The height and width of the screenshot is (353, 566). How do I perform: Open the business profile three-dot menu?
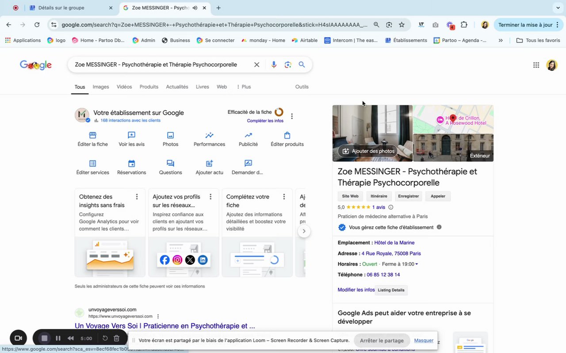pos(292,116)
